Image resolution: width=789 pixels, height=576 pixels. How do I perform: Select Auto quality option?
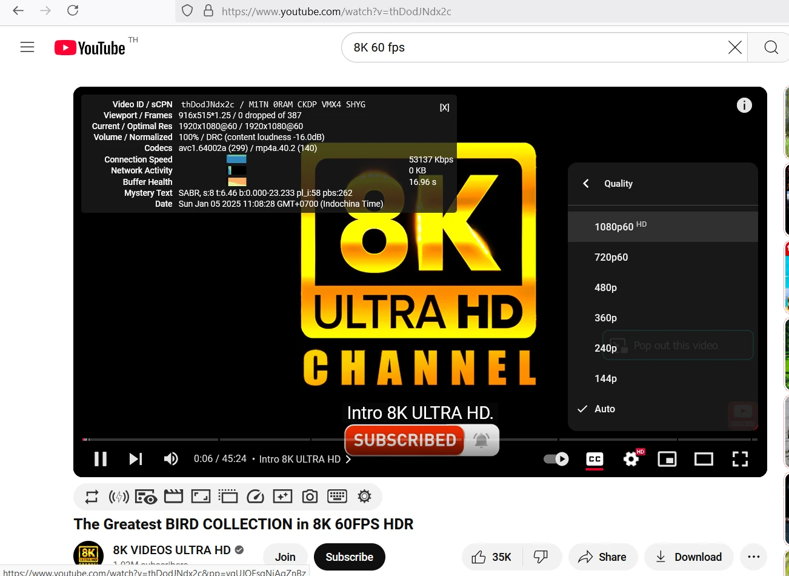click(663, 409)
